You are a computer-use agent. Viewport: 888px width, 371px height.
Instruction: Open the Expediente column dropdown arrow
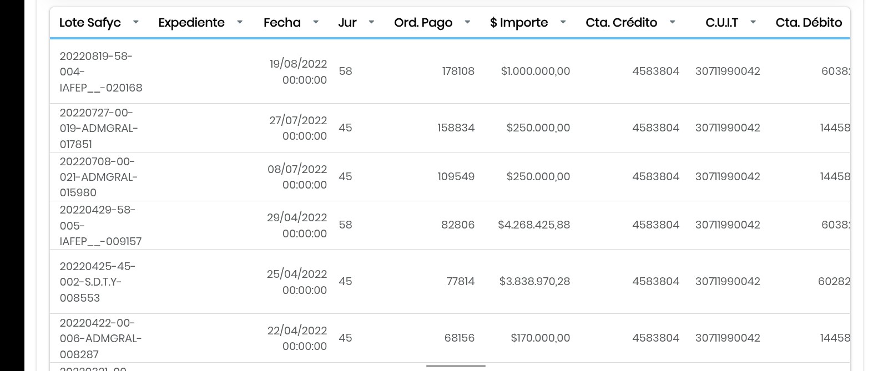[x=240, y=23]
